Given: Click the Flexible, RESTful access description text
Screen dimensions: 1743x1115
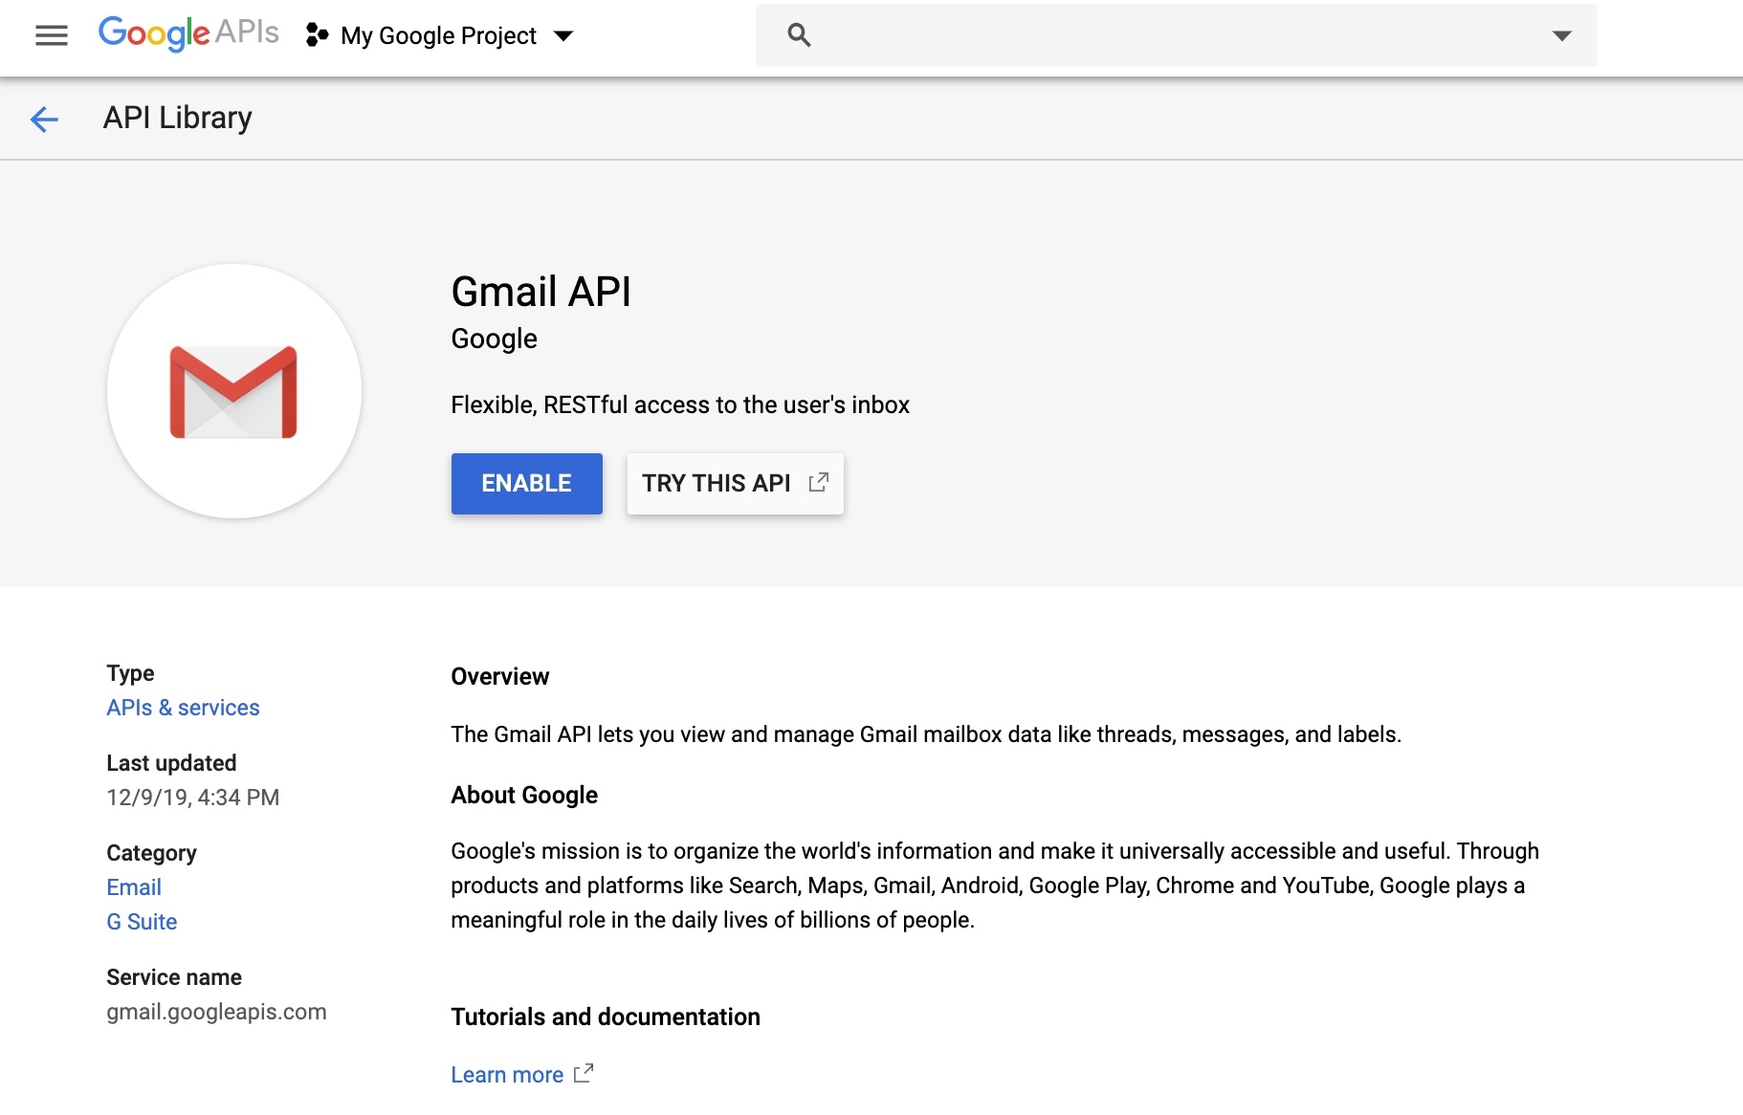Looking at the screenshot, I should tap(680, 405).
